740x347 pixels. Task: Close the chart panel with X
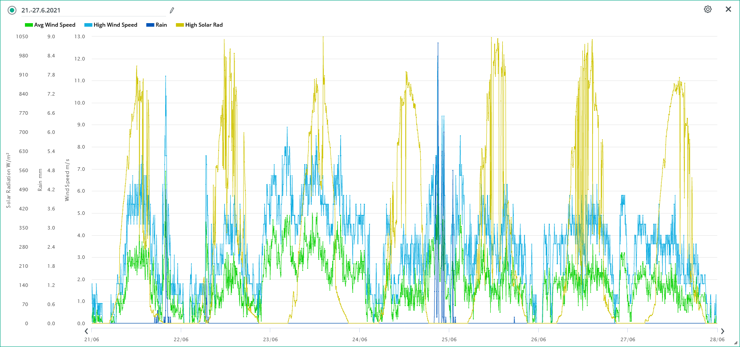(728, 9)
